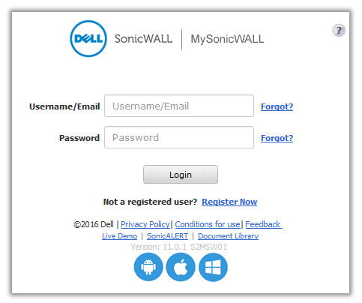
Task: Open the Apple iOS app icon
Action: (x=181, y=267)
